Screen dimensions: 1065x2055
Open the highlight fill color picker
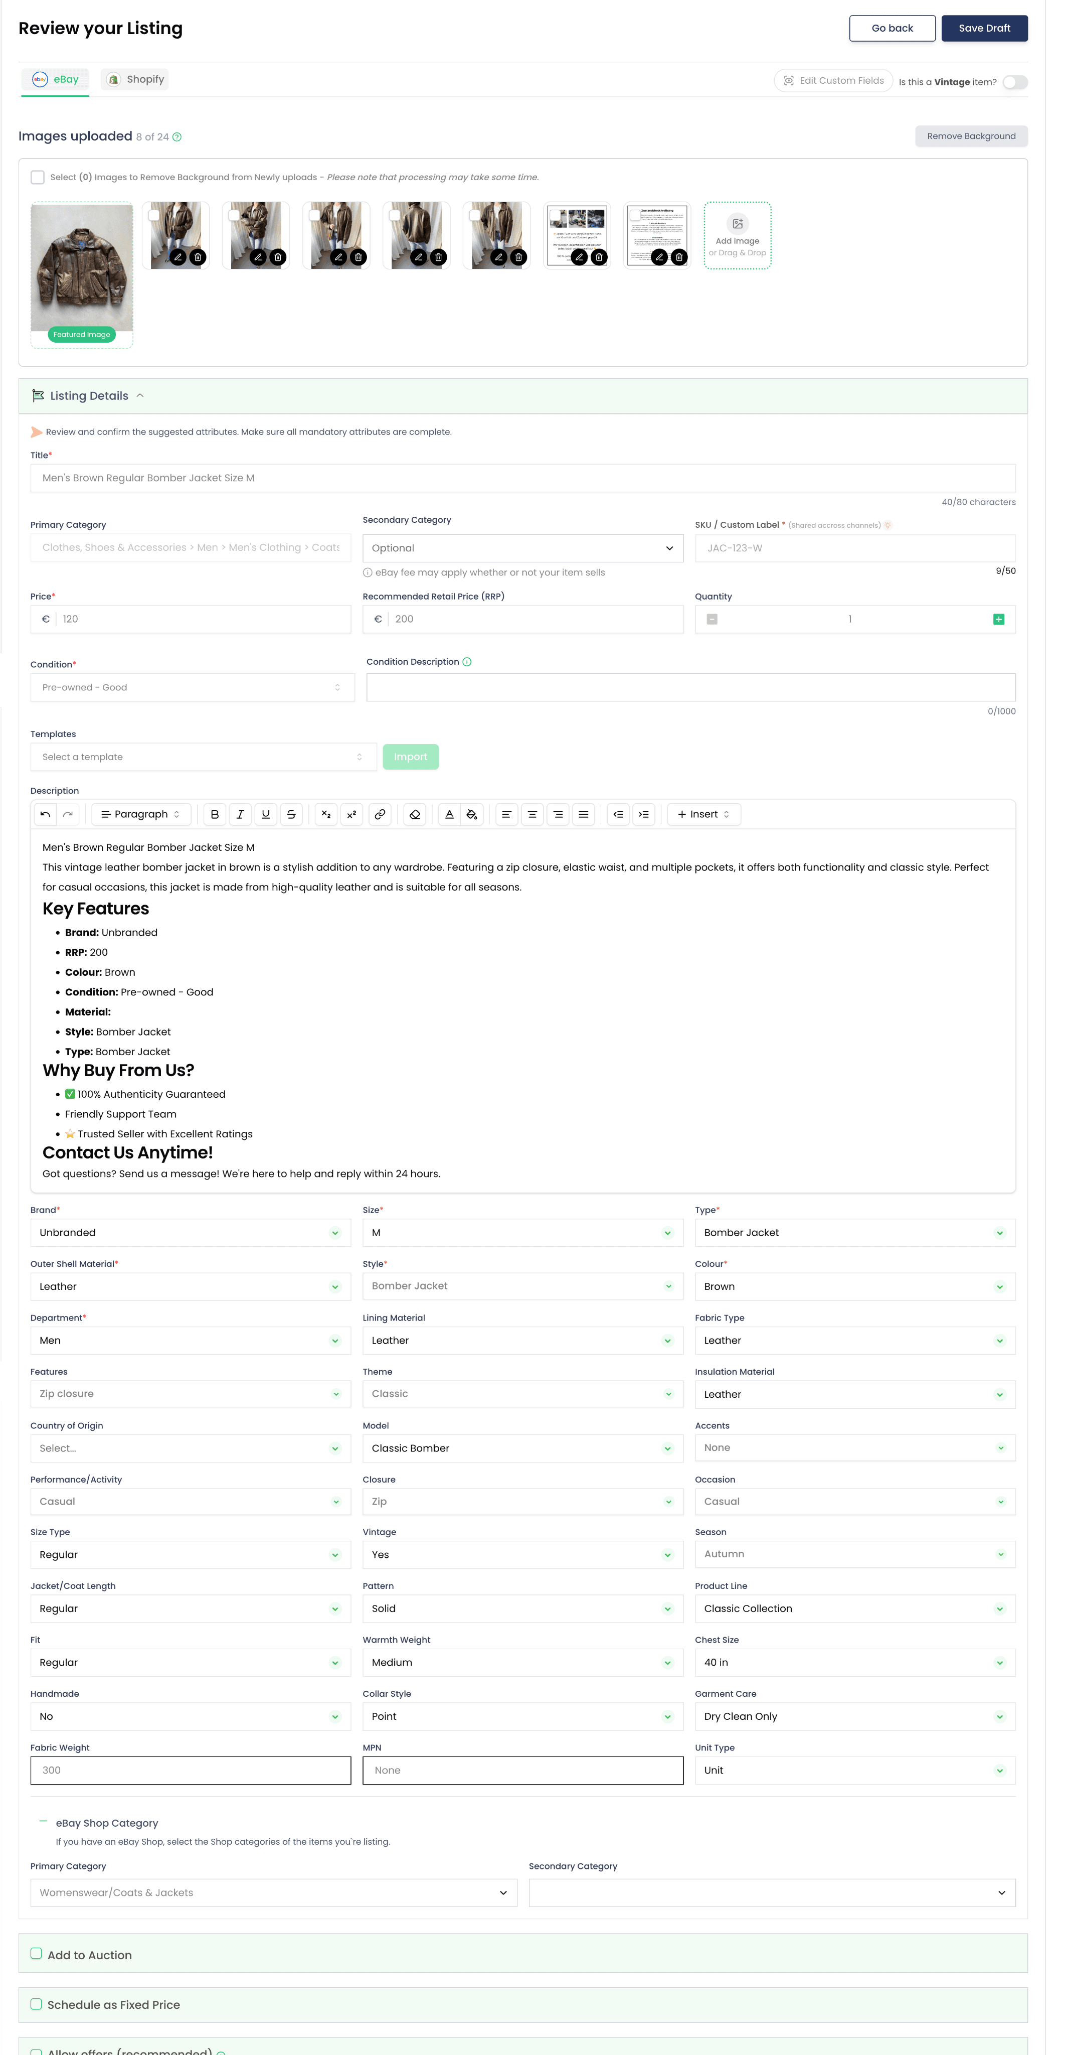tap(472, 814)
